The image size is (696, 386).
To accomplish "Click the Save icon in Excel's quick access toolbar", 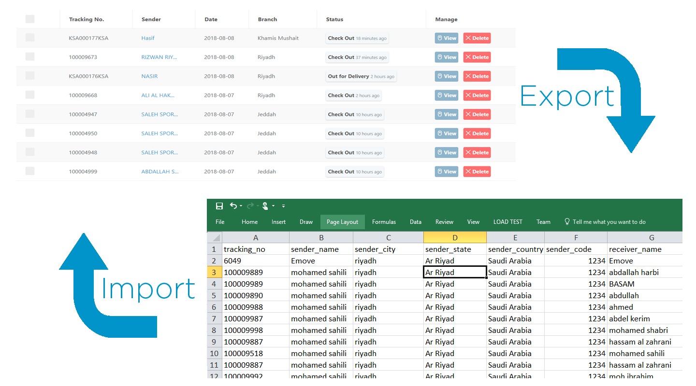I will point(219,206).
